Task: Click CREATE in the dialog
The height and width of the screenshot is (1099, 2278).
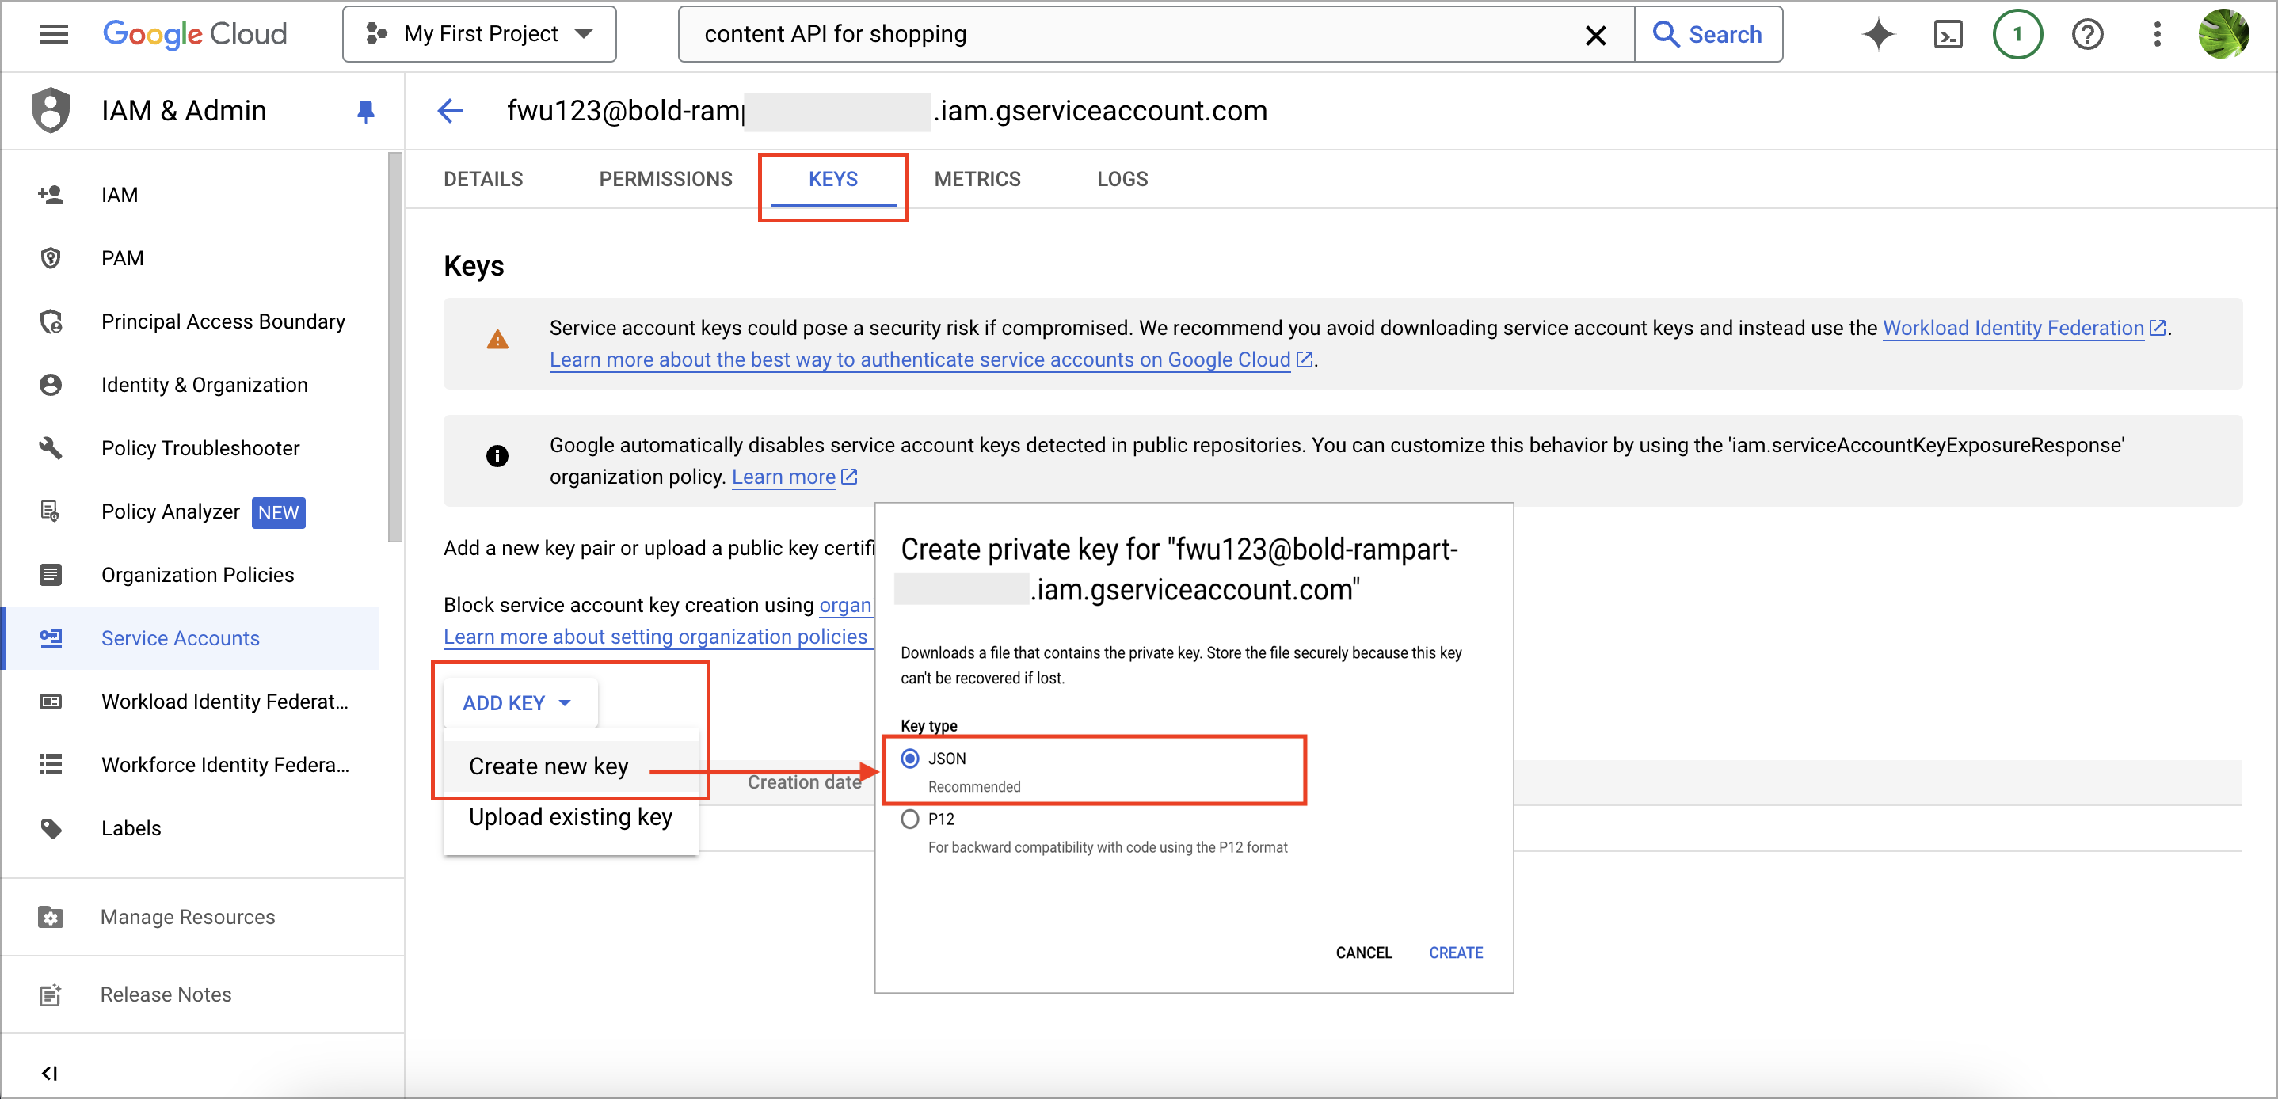Action: (1456, 953)
